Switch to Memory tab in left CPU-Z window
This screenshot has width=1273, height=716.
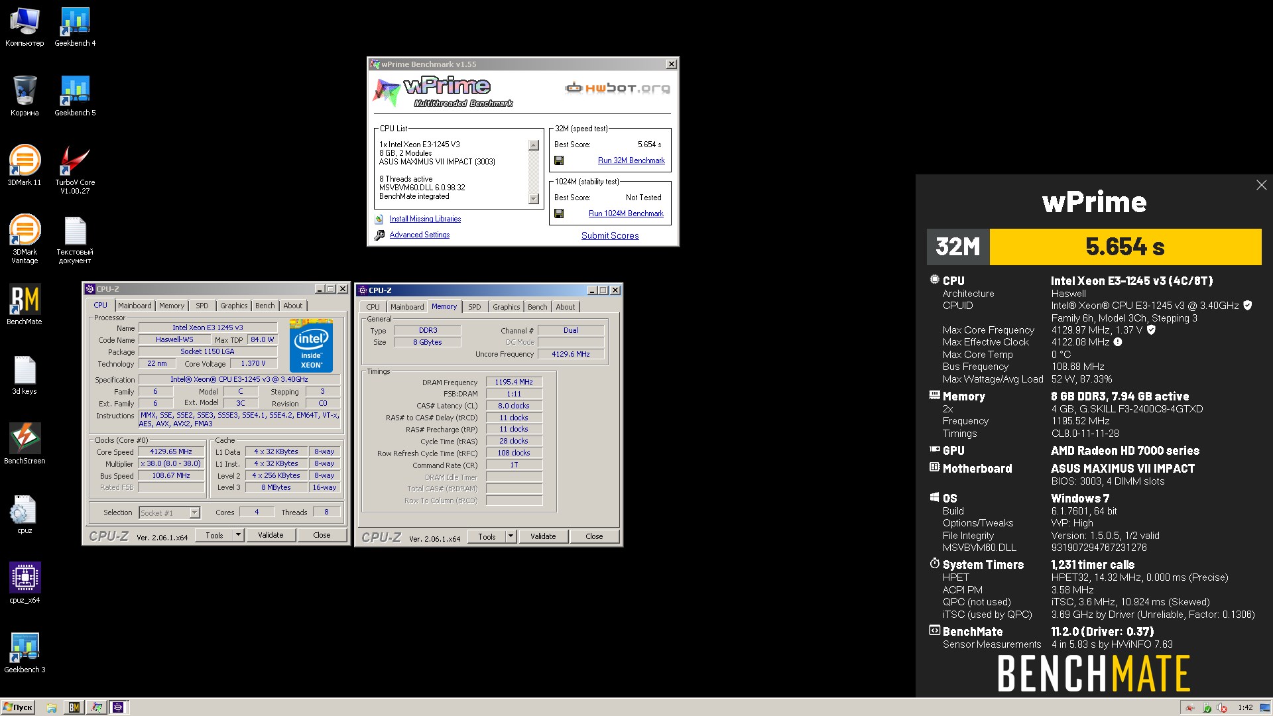click(172, 306)
